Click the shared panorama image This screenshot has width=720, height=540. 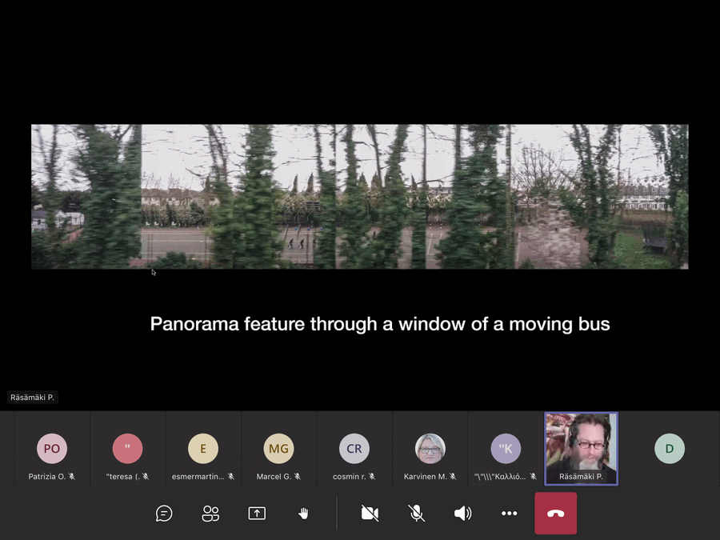tap(359, 196)
